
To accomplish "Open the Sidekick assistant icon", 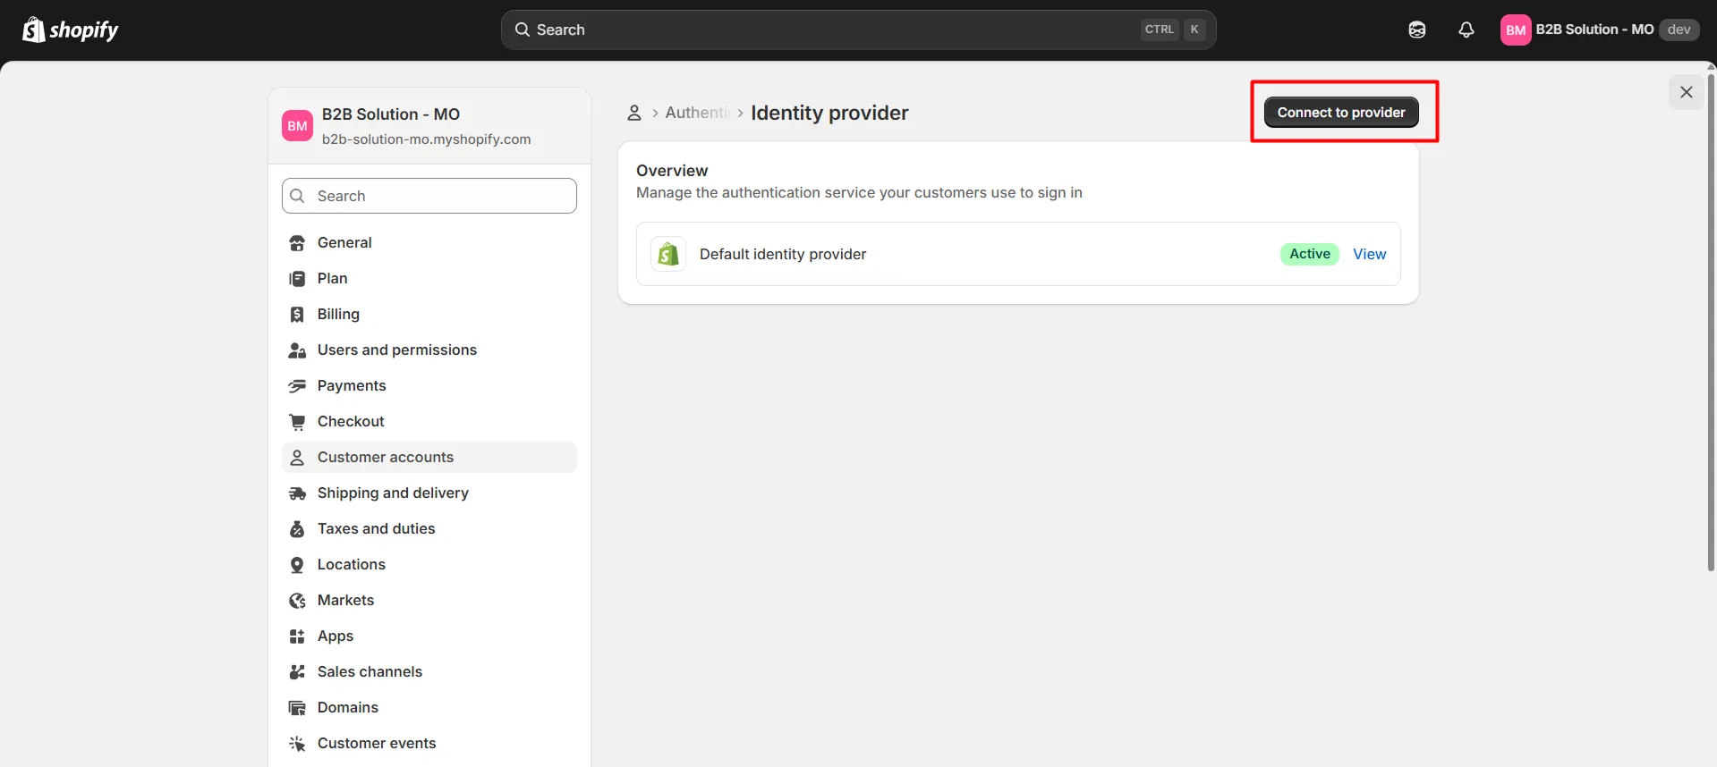I will (x=1416, y=29).
